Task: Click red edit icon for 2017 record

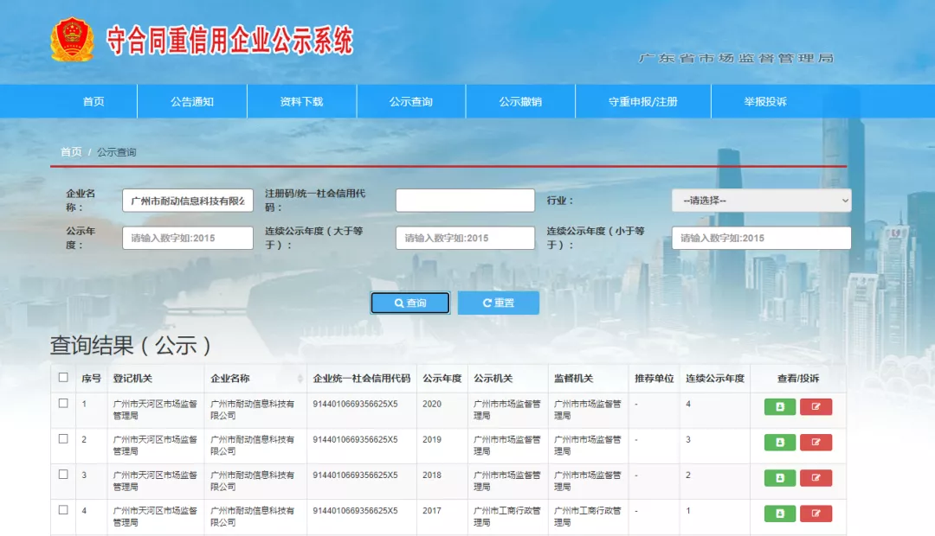Action: point(816,514)
